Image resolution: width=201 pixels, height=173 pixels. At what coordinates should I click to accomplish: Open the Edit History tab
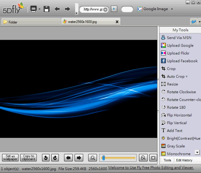tap(184, 160)
